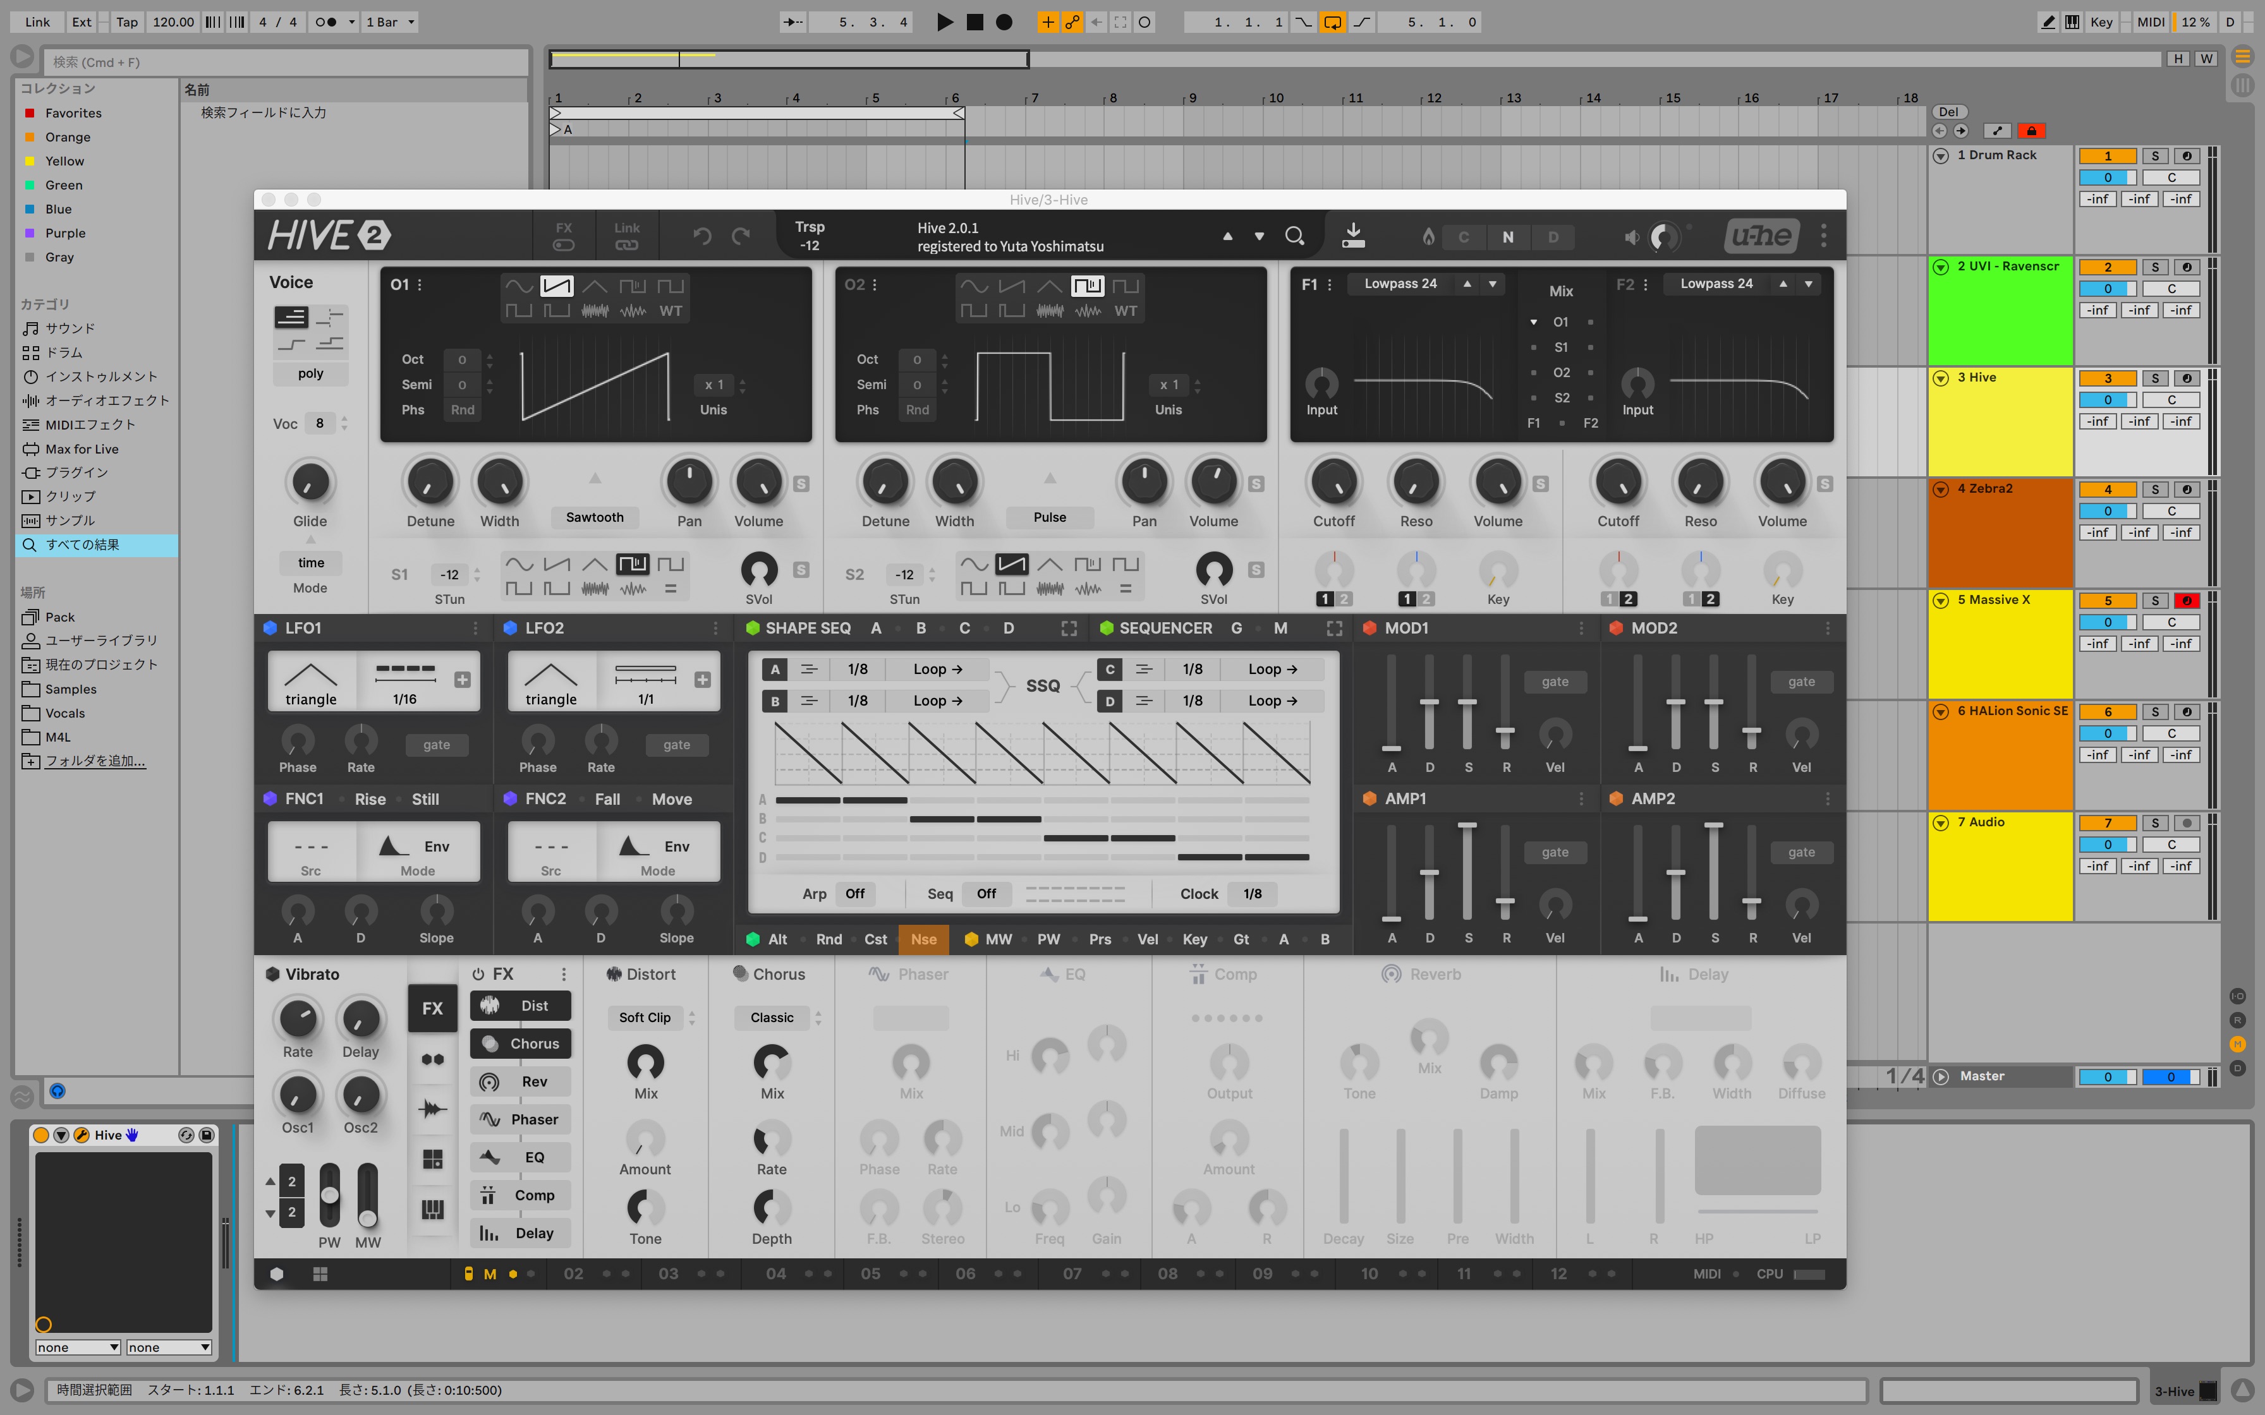
Task: Deactivate the 1 Drum Rack track activator
Action: (x=2108, y=156)
